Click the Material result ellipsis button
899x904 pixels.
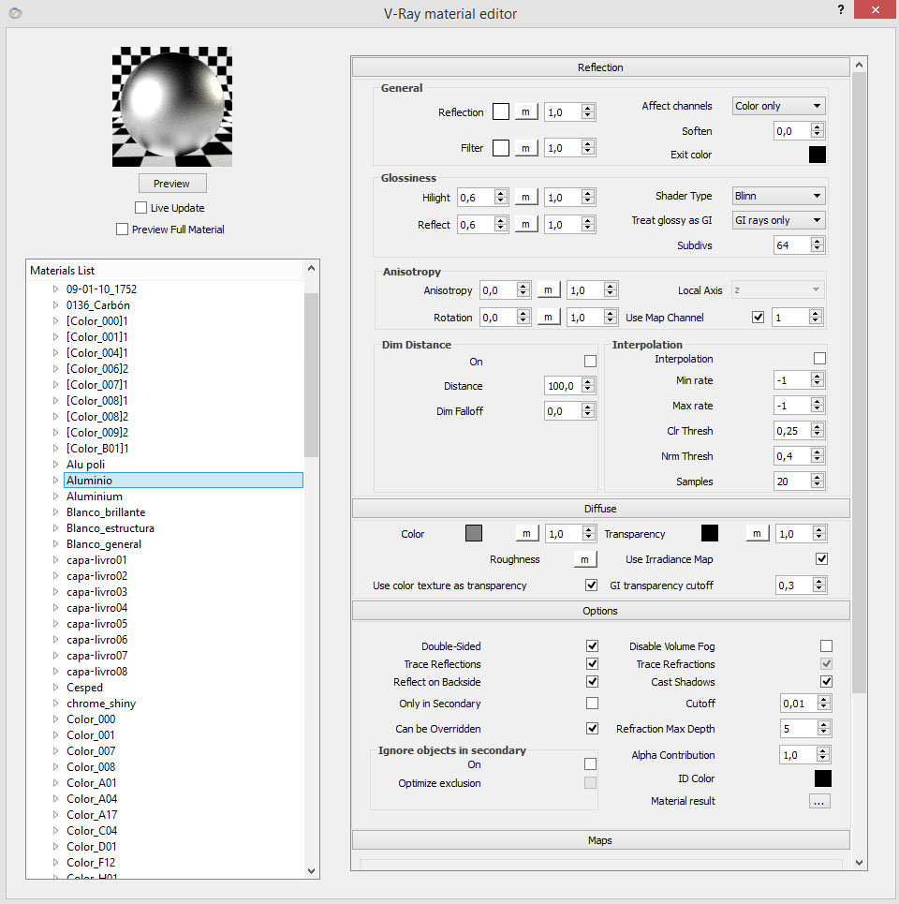(x=819, y=801)
